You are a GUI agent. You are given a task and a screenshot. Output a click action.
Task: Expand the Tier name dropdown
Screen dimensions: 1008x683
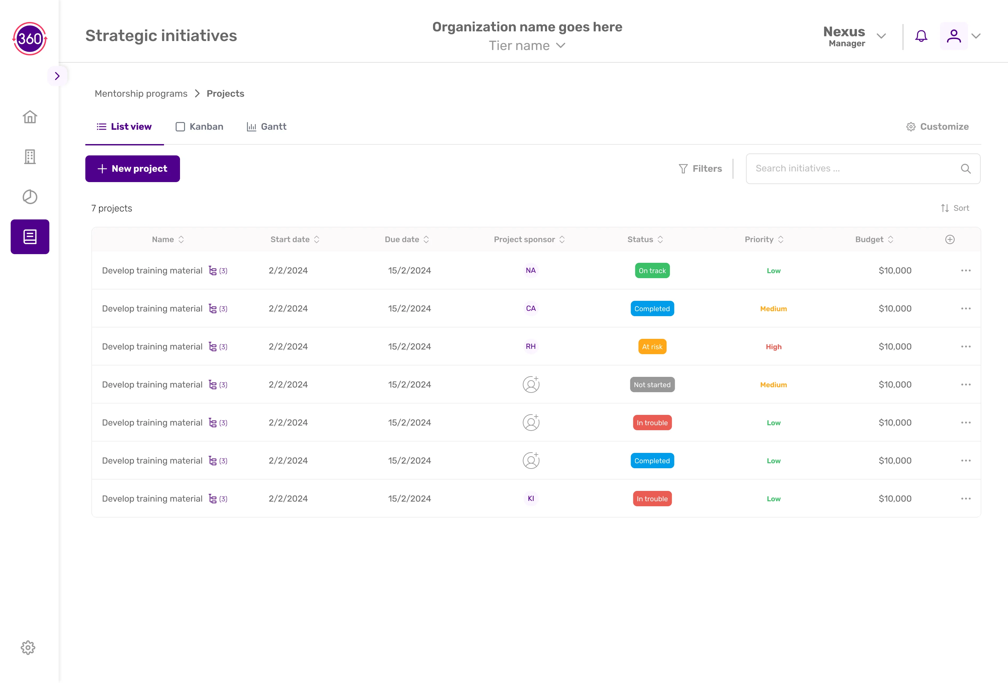click(561, 46)
